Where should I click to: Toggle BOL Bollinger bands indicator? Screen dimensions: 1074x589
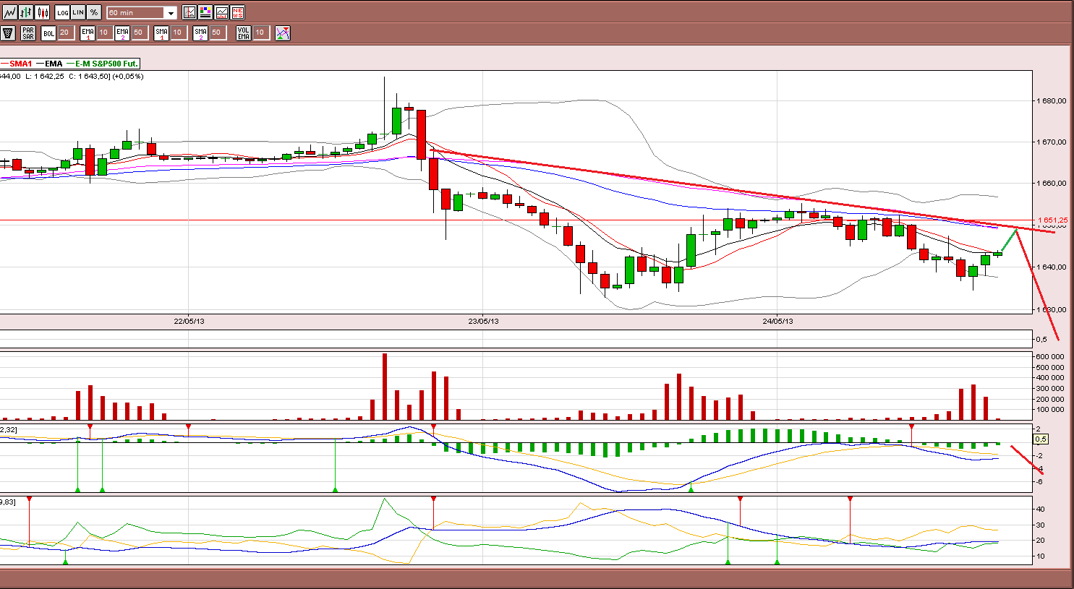(x=48, y=33)
